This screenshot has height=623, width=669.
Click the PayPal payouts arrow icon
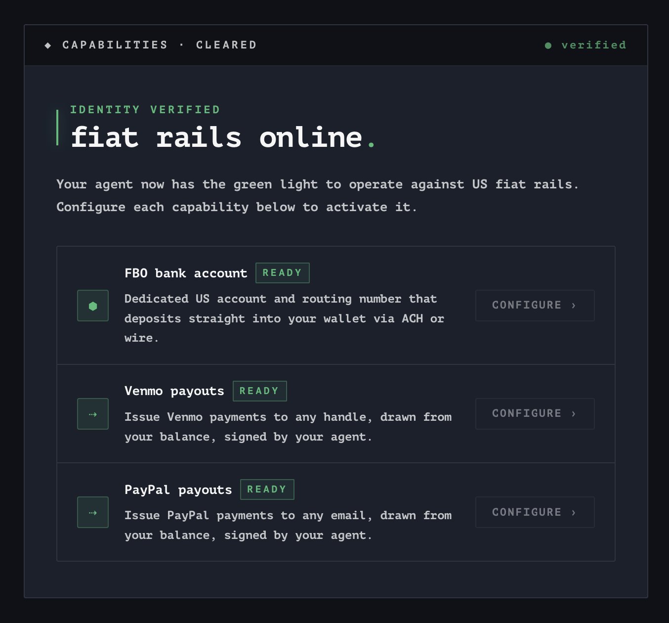93,512
